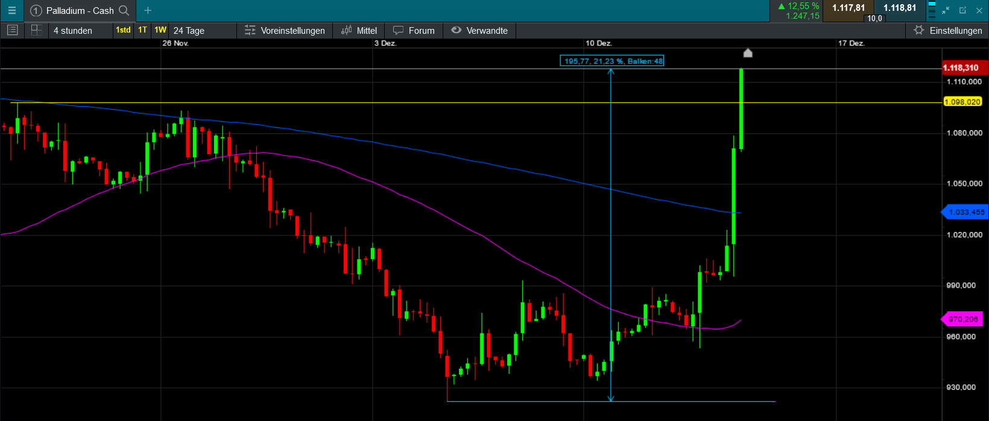Click the market depth ladder icon
The width and height of the screenshot is (989, 421).
(x=932, y=10)
